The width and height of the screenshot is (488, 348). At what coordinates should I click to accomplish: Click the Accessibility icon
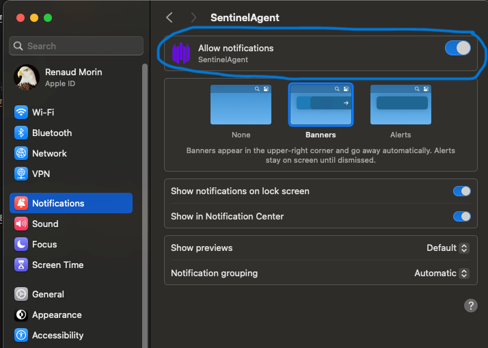[x=21, y=335]
